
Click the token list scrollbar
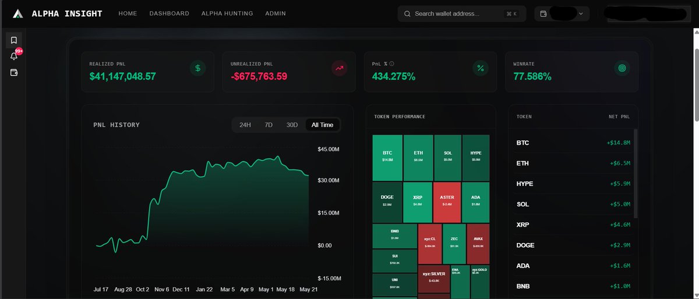636,174
